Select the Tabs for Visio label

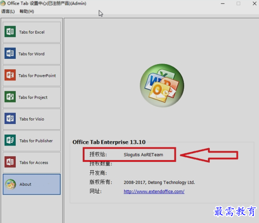click(32, 119)
